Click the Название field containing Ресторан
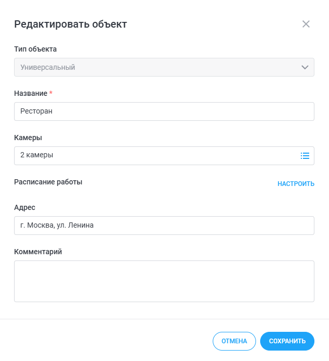The width and height of the screenshot is (329, 361). [164, 111]
